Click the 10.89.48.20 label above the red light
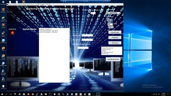Viewport: 171px width, 96px height. [x=12, y=29]
